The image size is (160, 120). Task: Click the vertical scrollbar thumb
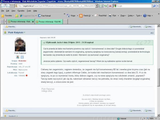click(x=158, y=77)
